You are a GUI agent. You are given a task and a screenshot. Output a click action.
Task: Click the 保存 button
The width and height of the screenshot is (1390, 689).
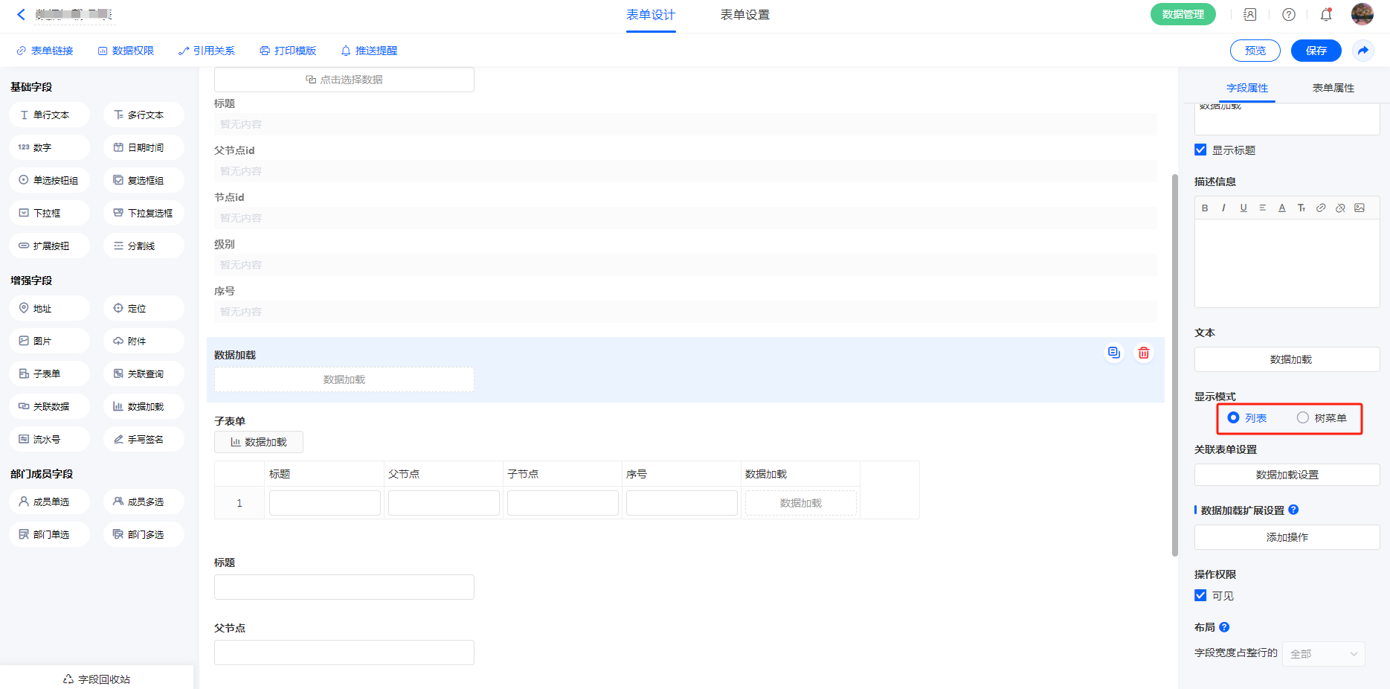point(1316,51)
